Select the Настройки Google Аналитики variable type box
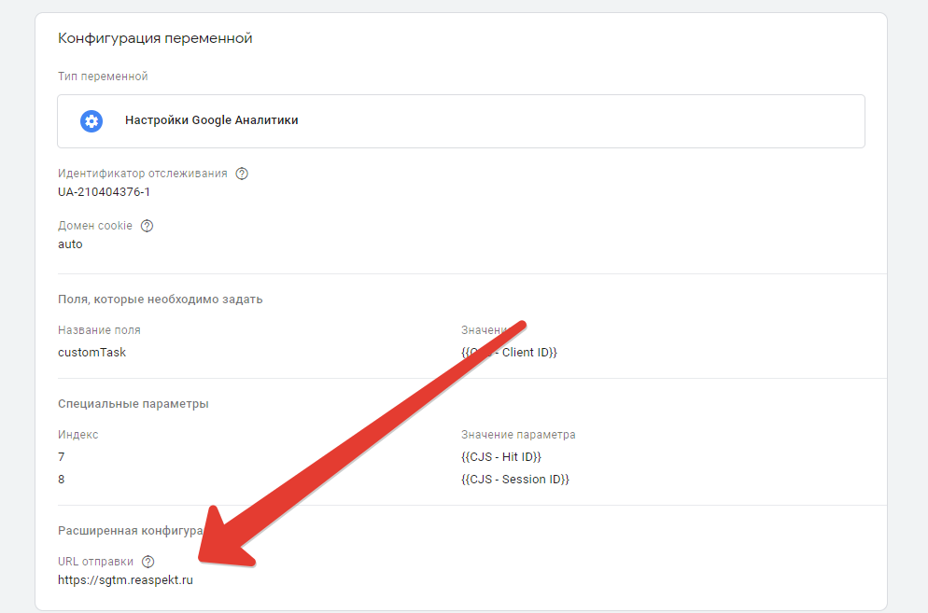The width and height of the screenshot is (928, 613). 460,121
